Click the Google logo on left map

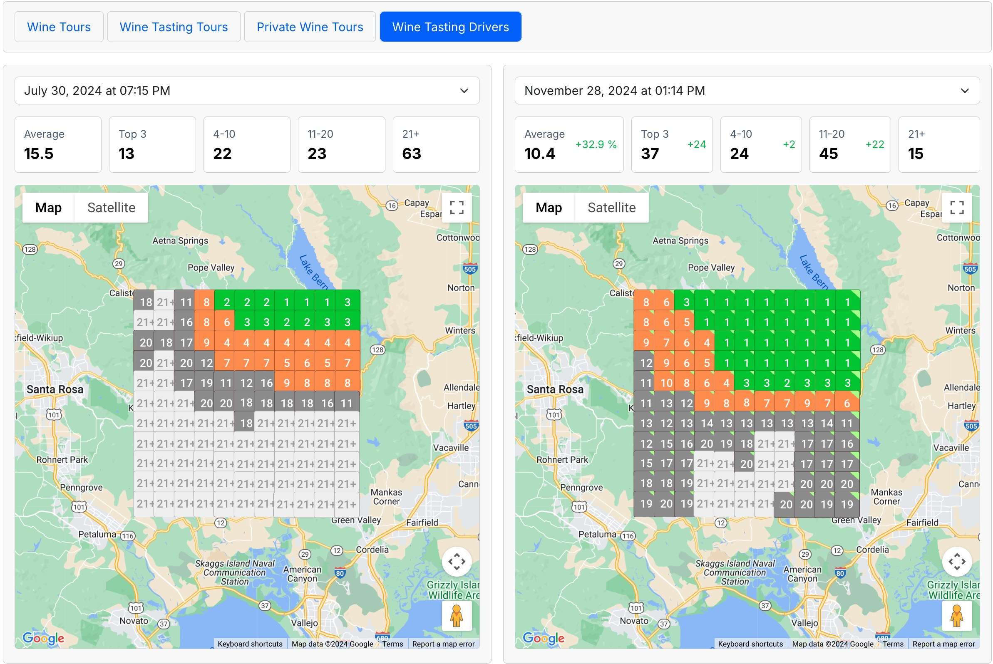(x=43, y=638)
